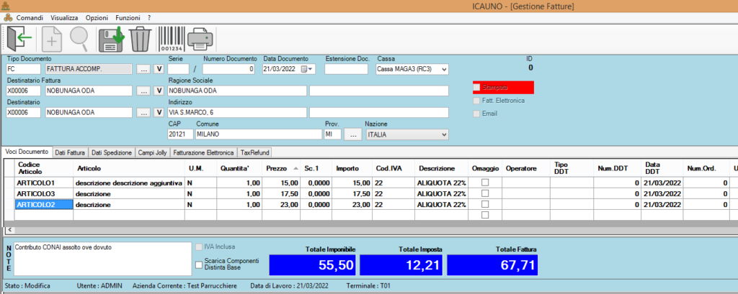The width and height of the screenshot is (738, 294).
Task: Print the invoice using the printer icon
Action: (x=201, y=38)
